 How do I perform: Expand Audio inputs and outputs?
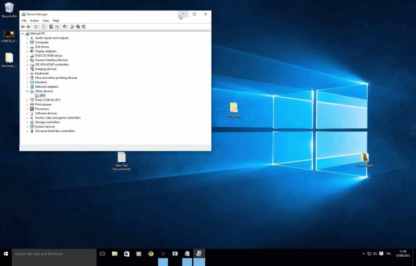[x=27, y=38]
